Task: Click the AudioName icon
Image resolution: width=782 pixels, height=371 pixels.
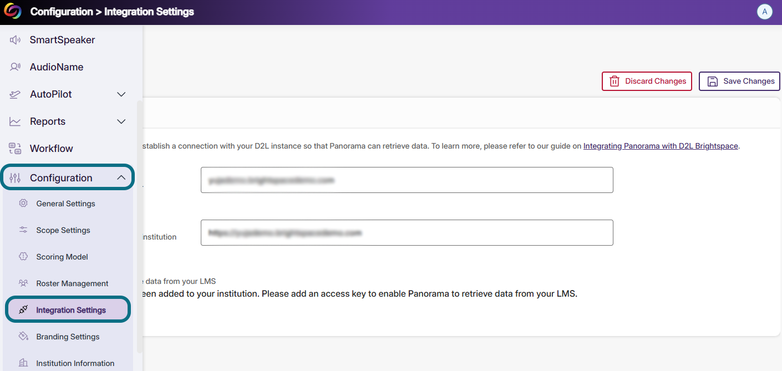Action: click(x=16, y=67)
